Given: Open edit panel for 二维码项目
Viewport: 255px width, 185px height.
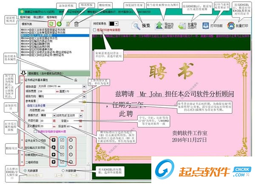Looking at the screenshot, I should pos(62,162).
